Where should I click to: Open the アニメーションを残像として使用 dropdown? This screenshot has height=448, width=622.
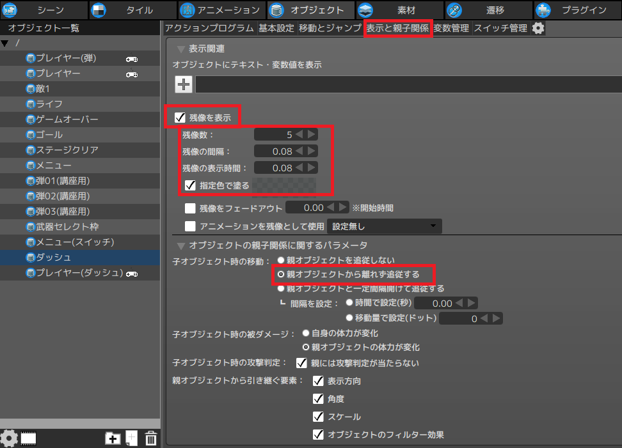pyautogui.click(x=383, y=226)
